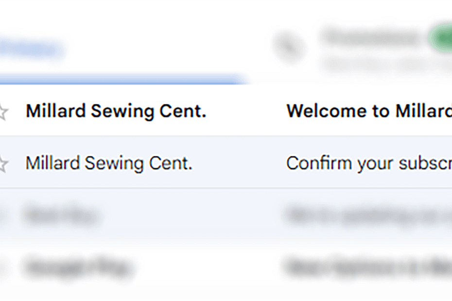Screen dimensions: 452x301
Task: Click empty space in the Confirm subscription row
Action: [x=241, y=163]
